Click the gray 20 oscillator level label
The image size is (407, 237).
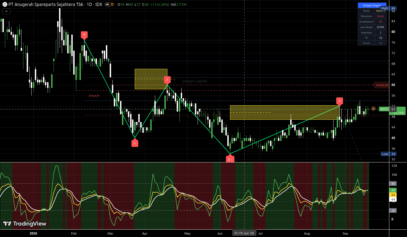click(393, 211)
